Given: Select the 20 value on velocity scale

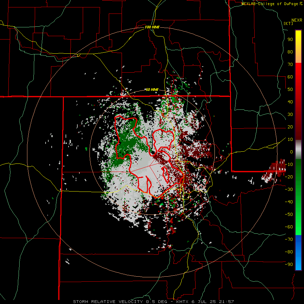Looking at the screenshot, I should tap(290, 127).
